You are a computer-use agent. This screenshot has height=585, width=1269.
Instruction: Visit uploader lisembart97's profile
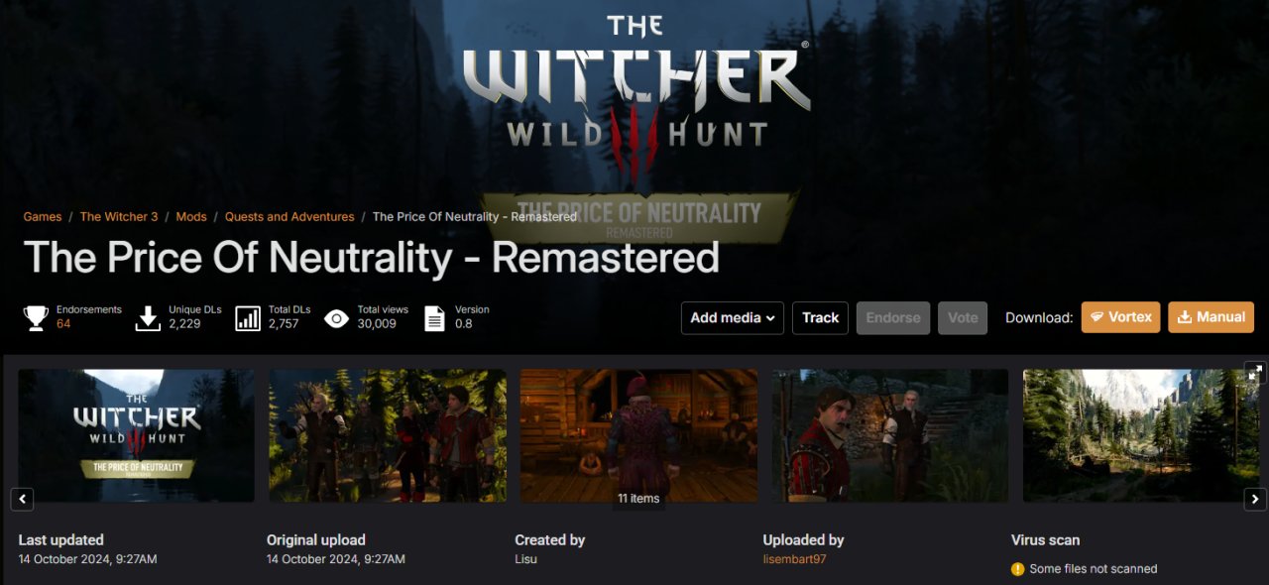click(795, 559)
